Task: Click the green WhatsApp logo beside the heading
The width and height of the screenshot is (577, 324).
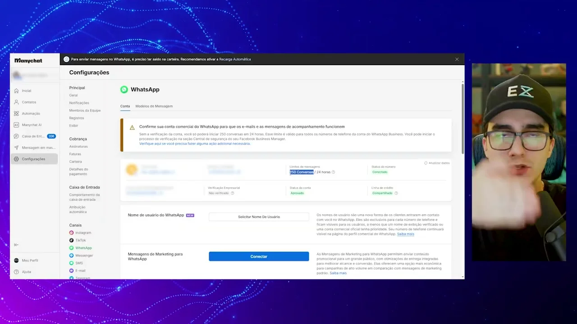Action: click(124, 90)
